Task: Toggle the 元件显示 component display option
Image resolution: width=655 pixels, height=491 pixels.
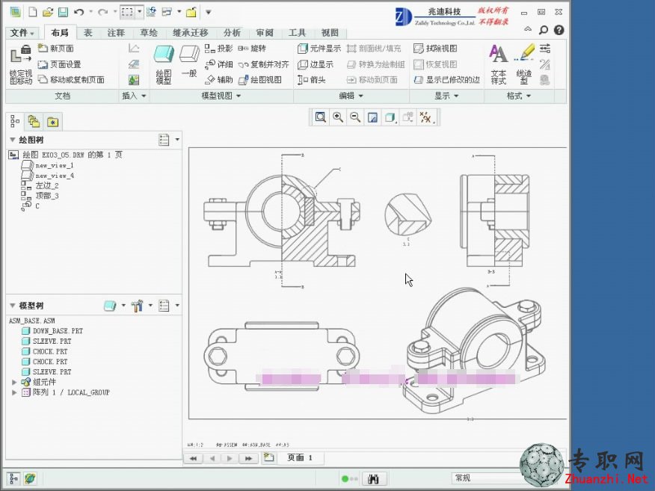Action: [319, 49]
